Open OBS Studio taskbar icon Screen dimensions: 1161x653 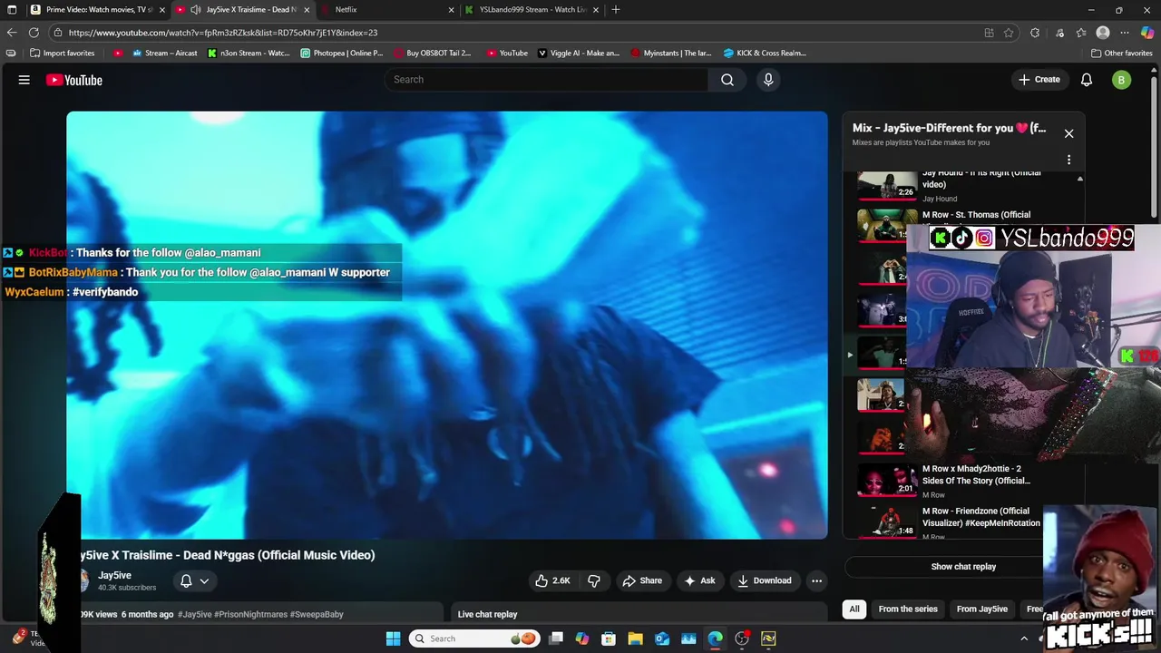tap(742, 638)
